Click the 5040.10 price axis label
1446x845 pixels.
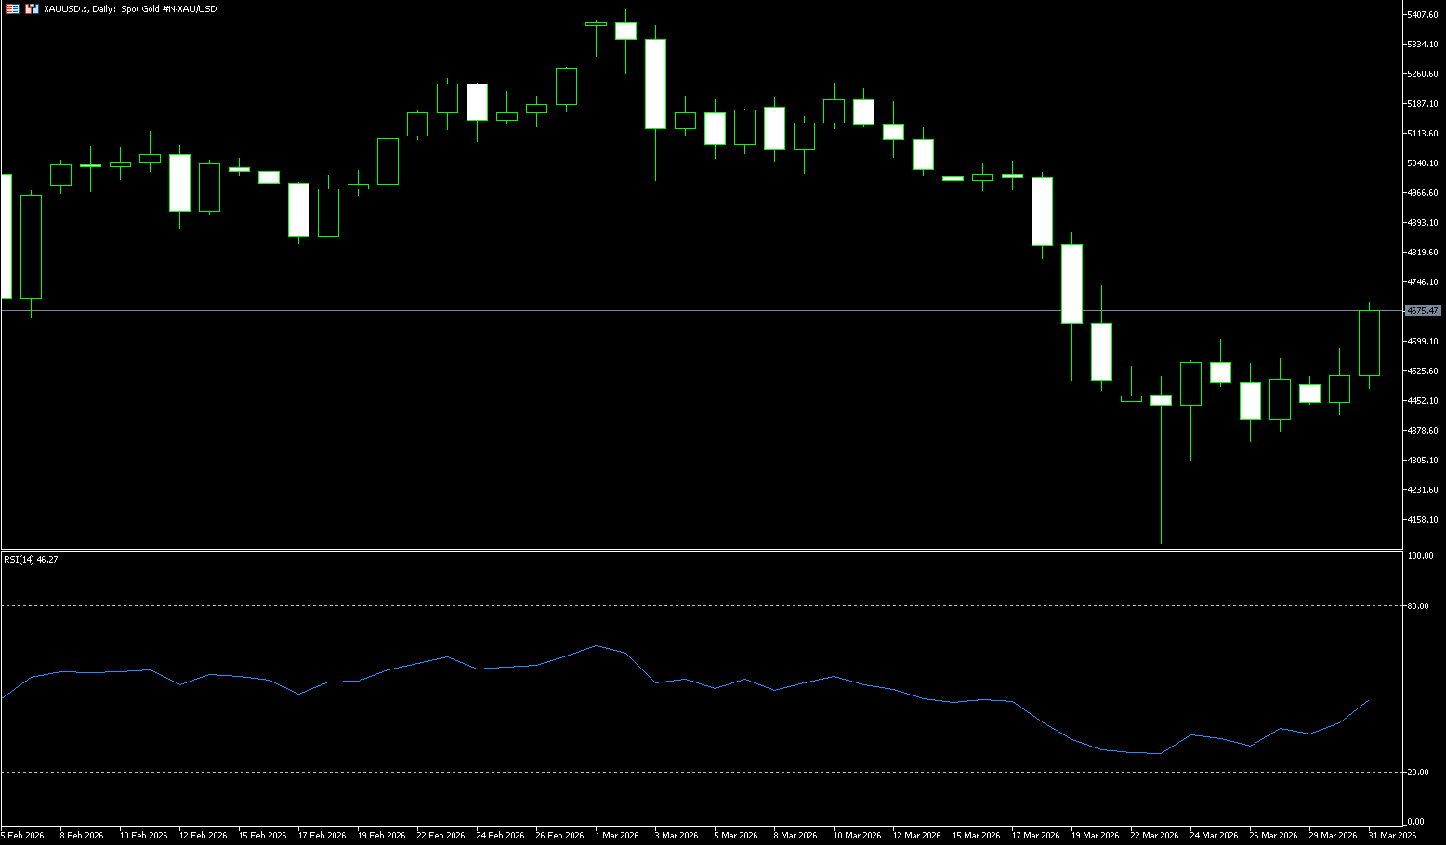click(x=1423, y=163)
